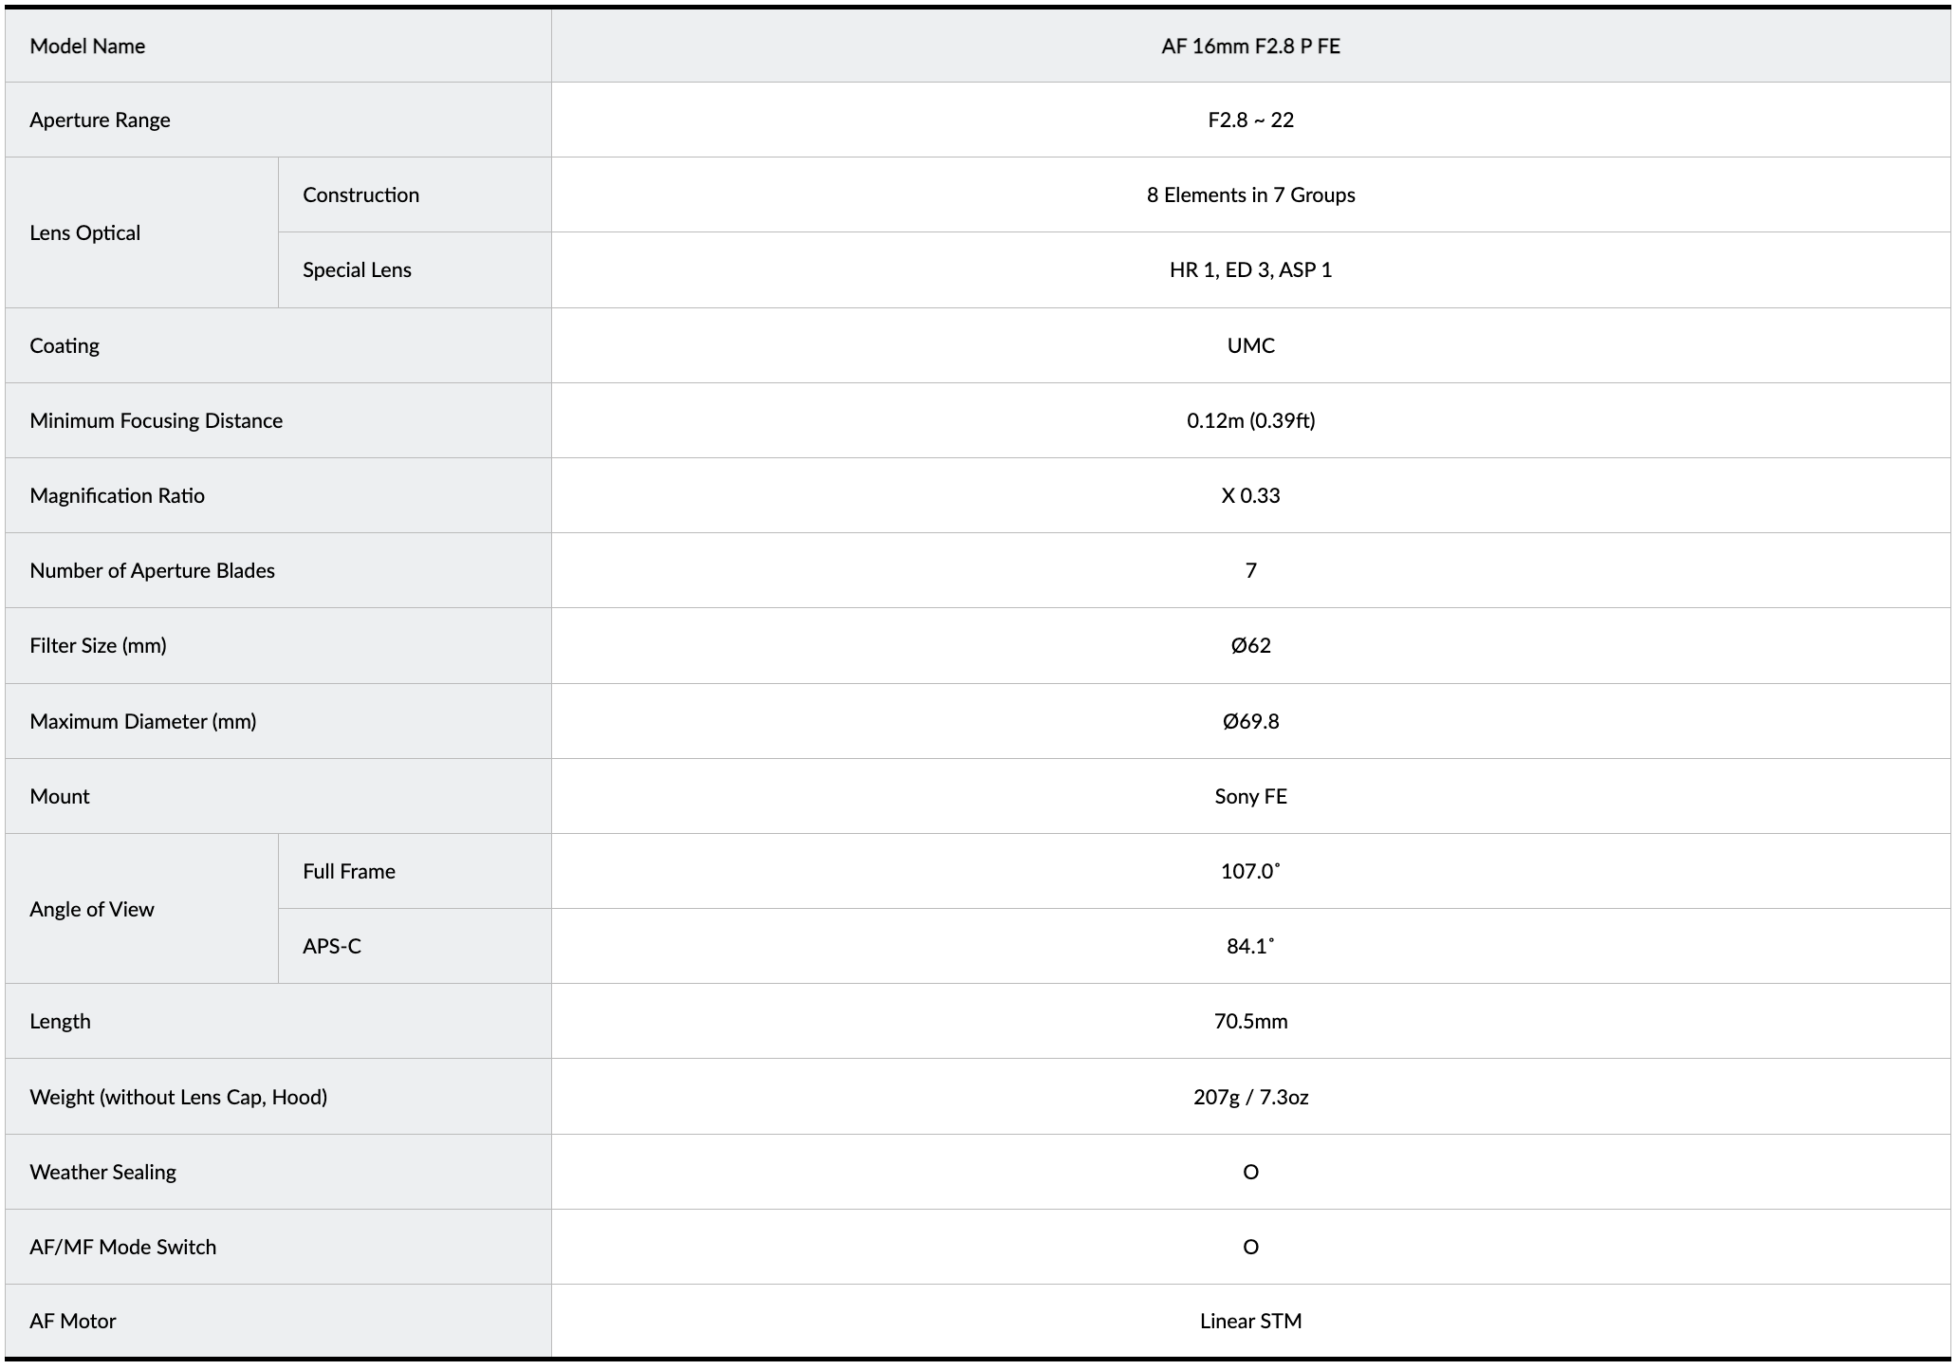Select the Ø62 filter size value

tap(1250, 645)
